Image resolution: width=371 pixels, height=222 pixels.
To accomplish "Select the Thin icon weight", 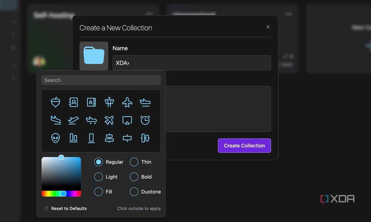I will (134, 162).
